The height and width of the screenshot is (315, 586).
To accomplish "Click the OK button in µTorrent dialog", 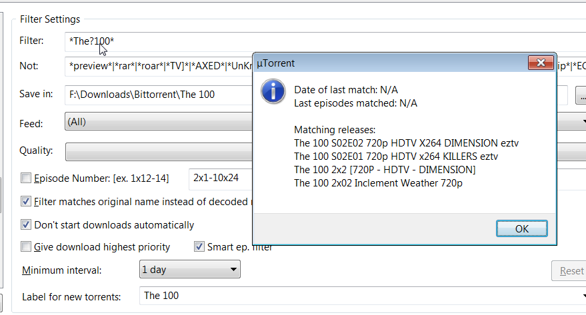I will [522, 228].
